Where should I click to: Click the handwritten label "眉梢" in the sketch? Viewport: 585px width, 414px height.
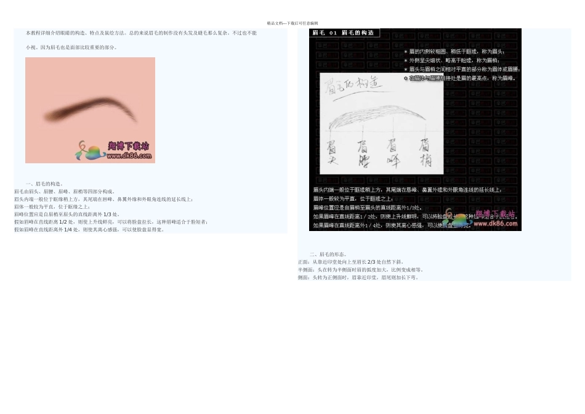point(425,152)
